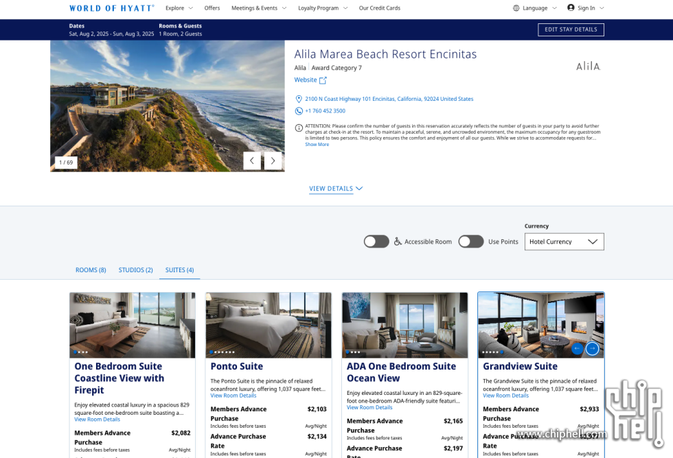Expand the Loyalty Program menu

[x=323, y=8]
